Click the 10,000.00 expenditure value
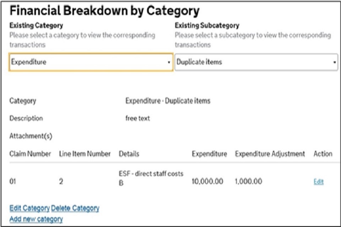 click(x=207, y=182)
